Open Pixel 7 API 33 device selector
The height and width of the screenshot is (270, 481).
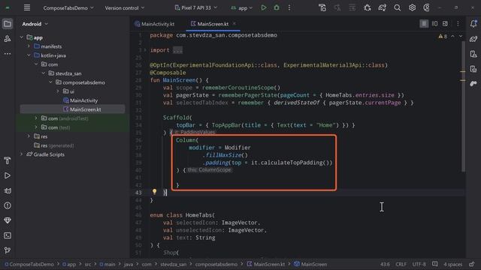[195, 7]
